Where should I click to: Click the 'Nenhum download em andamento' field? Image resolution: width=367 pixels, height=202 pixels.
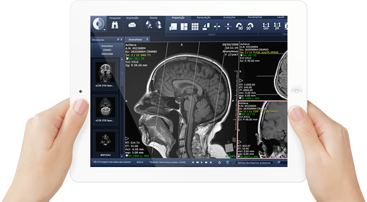click(254, 163)
